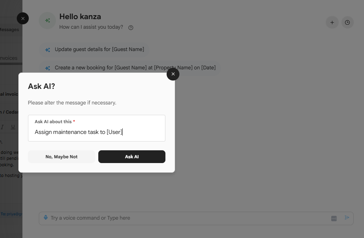Click sparkle icon on Update guest suggestion
This screenshot has height=238, width=364.
click(48, 50)
